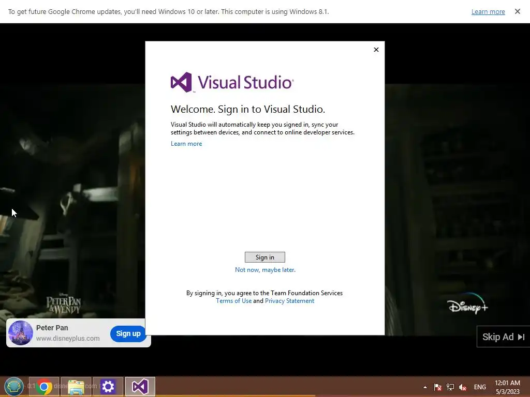Image resolution: width=530 pixels, height=397 pixels.
Task: Switch ENG input language indicator
Action: click(480, 387)
